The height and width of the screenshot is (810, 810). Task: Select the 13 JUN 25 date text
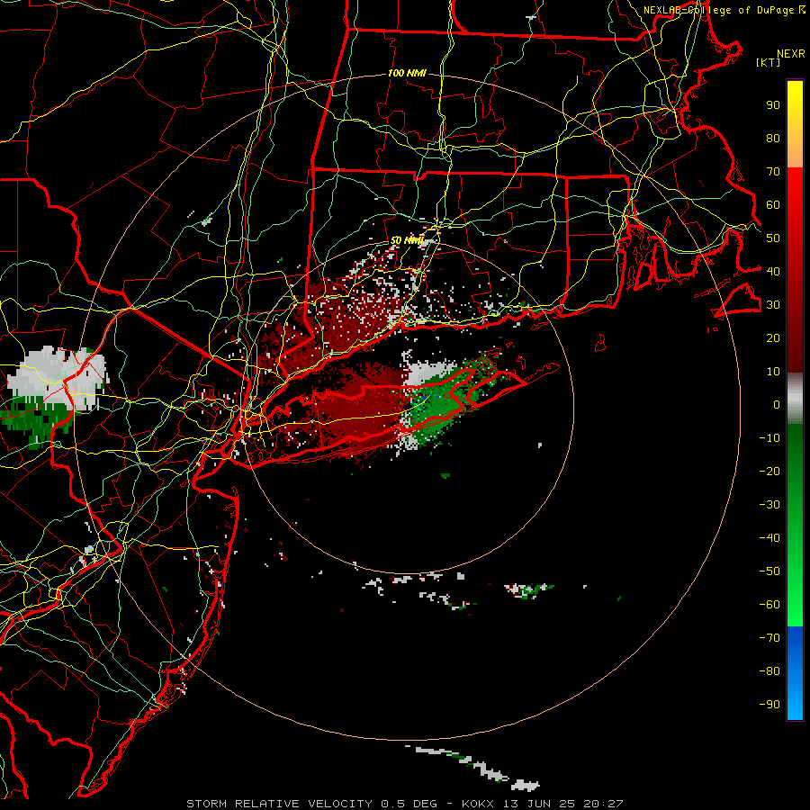tap(539, 804)
